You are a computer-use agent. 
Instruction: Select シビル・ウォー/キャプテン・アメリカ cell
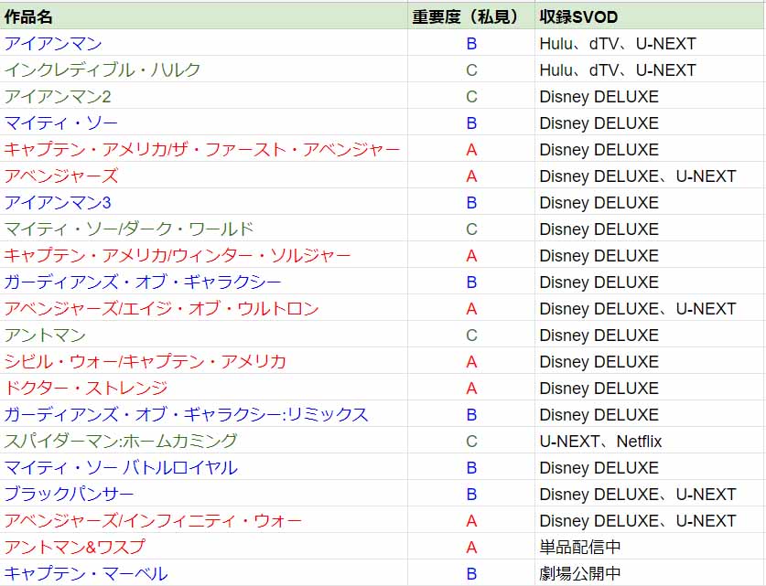[204, 361]
